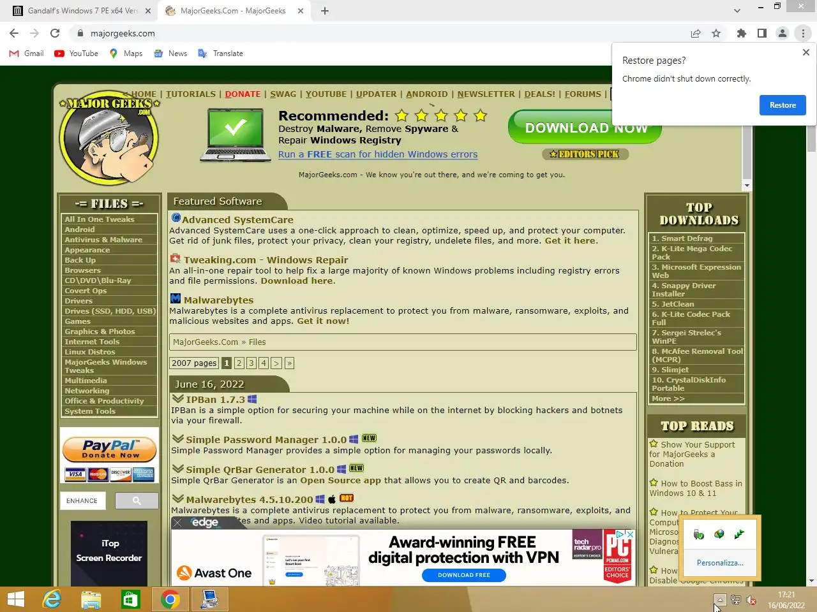This screenshot has width=817, height=612.
Task: Click the ENHANCE search input field
Action: pos(82,500)
